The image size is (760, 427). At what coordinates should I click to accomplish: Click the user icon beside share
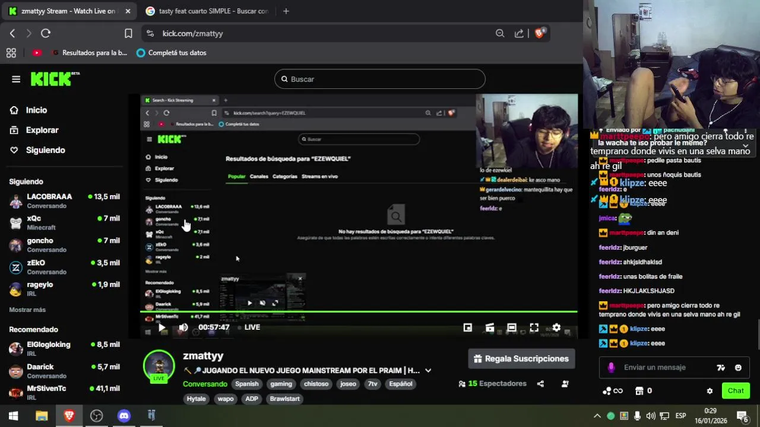[565, 384]
